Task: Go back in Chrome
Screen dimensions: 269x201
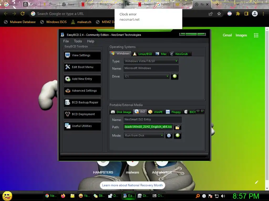Action: click(x=6, y=14)
